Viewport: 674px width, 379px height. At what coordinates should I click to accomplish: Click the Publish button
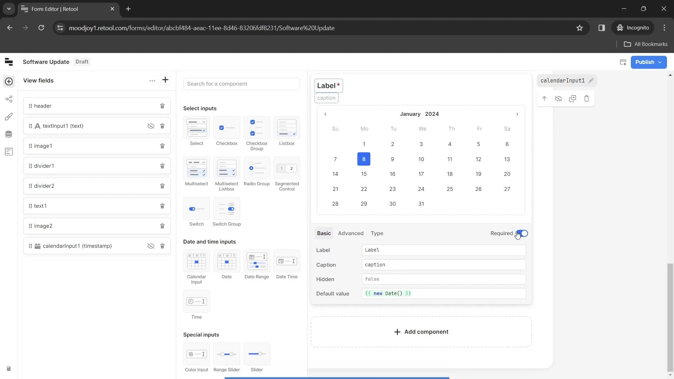[648, 61]
